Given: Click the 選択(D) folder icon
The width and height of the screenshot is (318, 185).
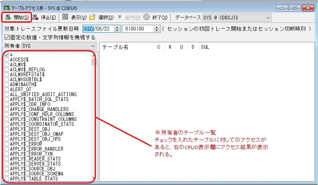Looking at the screenshot, I should pos(92,18).
